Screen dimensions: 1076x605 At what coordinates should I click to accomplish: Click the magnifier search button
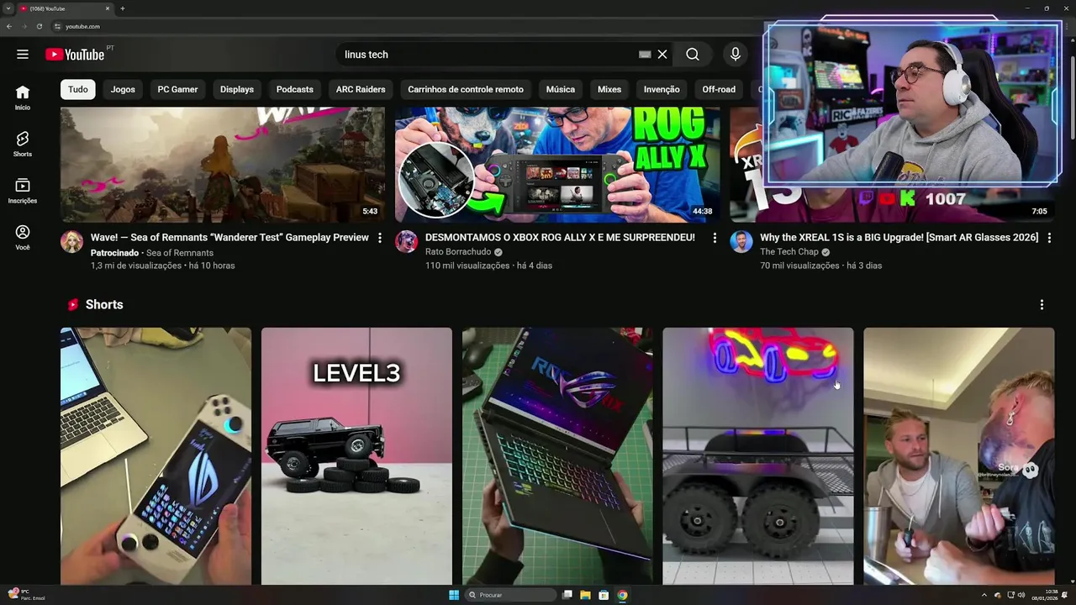tap(692, 55)
